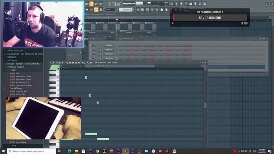Screen dimensions: 274x154
Task: Toggle first step button of 808 Kick row
Action: (120, 46)
